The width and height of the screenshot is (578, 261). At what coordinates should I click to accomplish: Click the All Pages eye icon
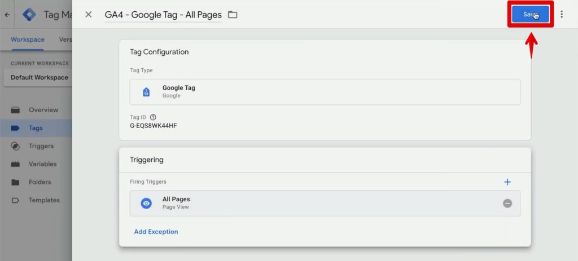coord(146,203)
